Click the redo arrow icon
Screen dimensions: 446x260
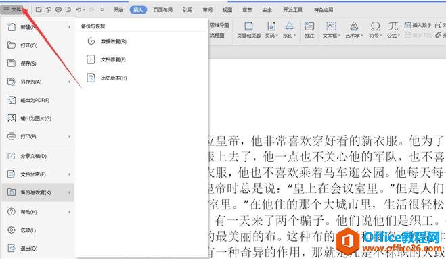click(91, 10)
